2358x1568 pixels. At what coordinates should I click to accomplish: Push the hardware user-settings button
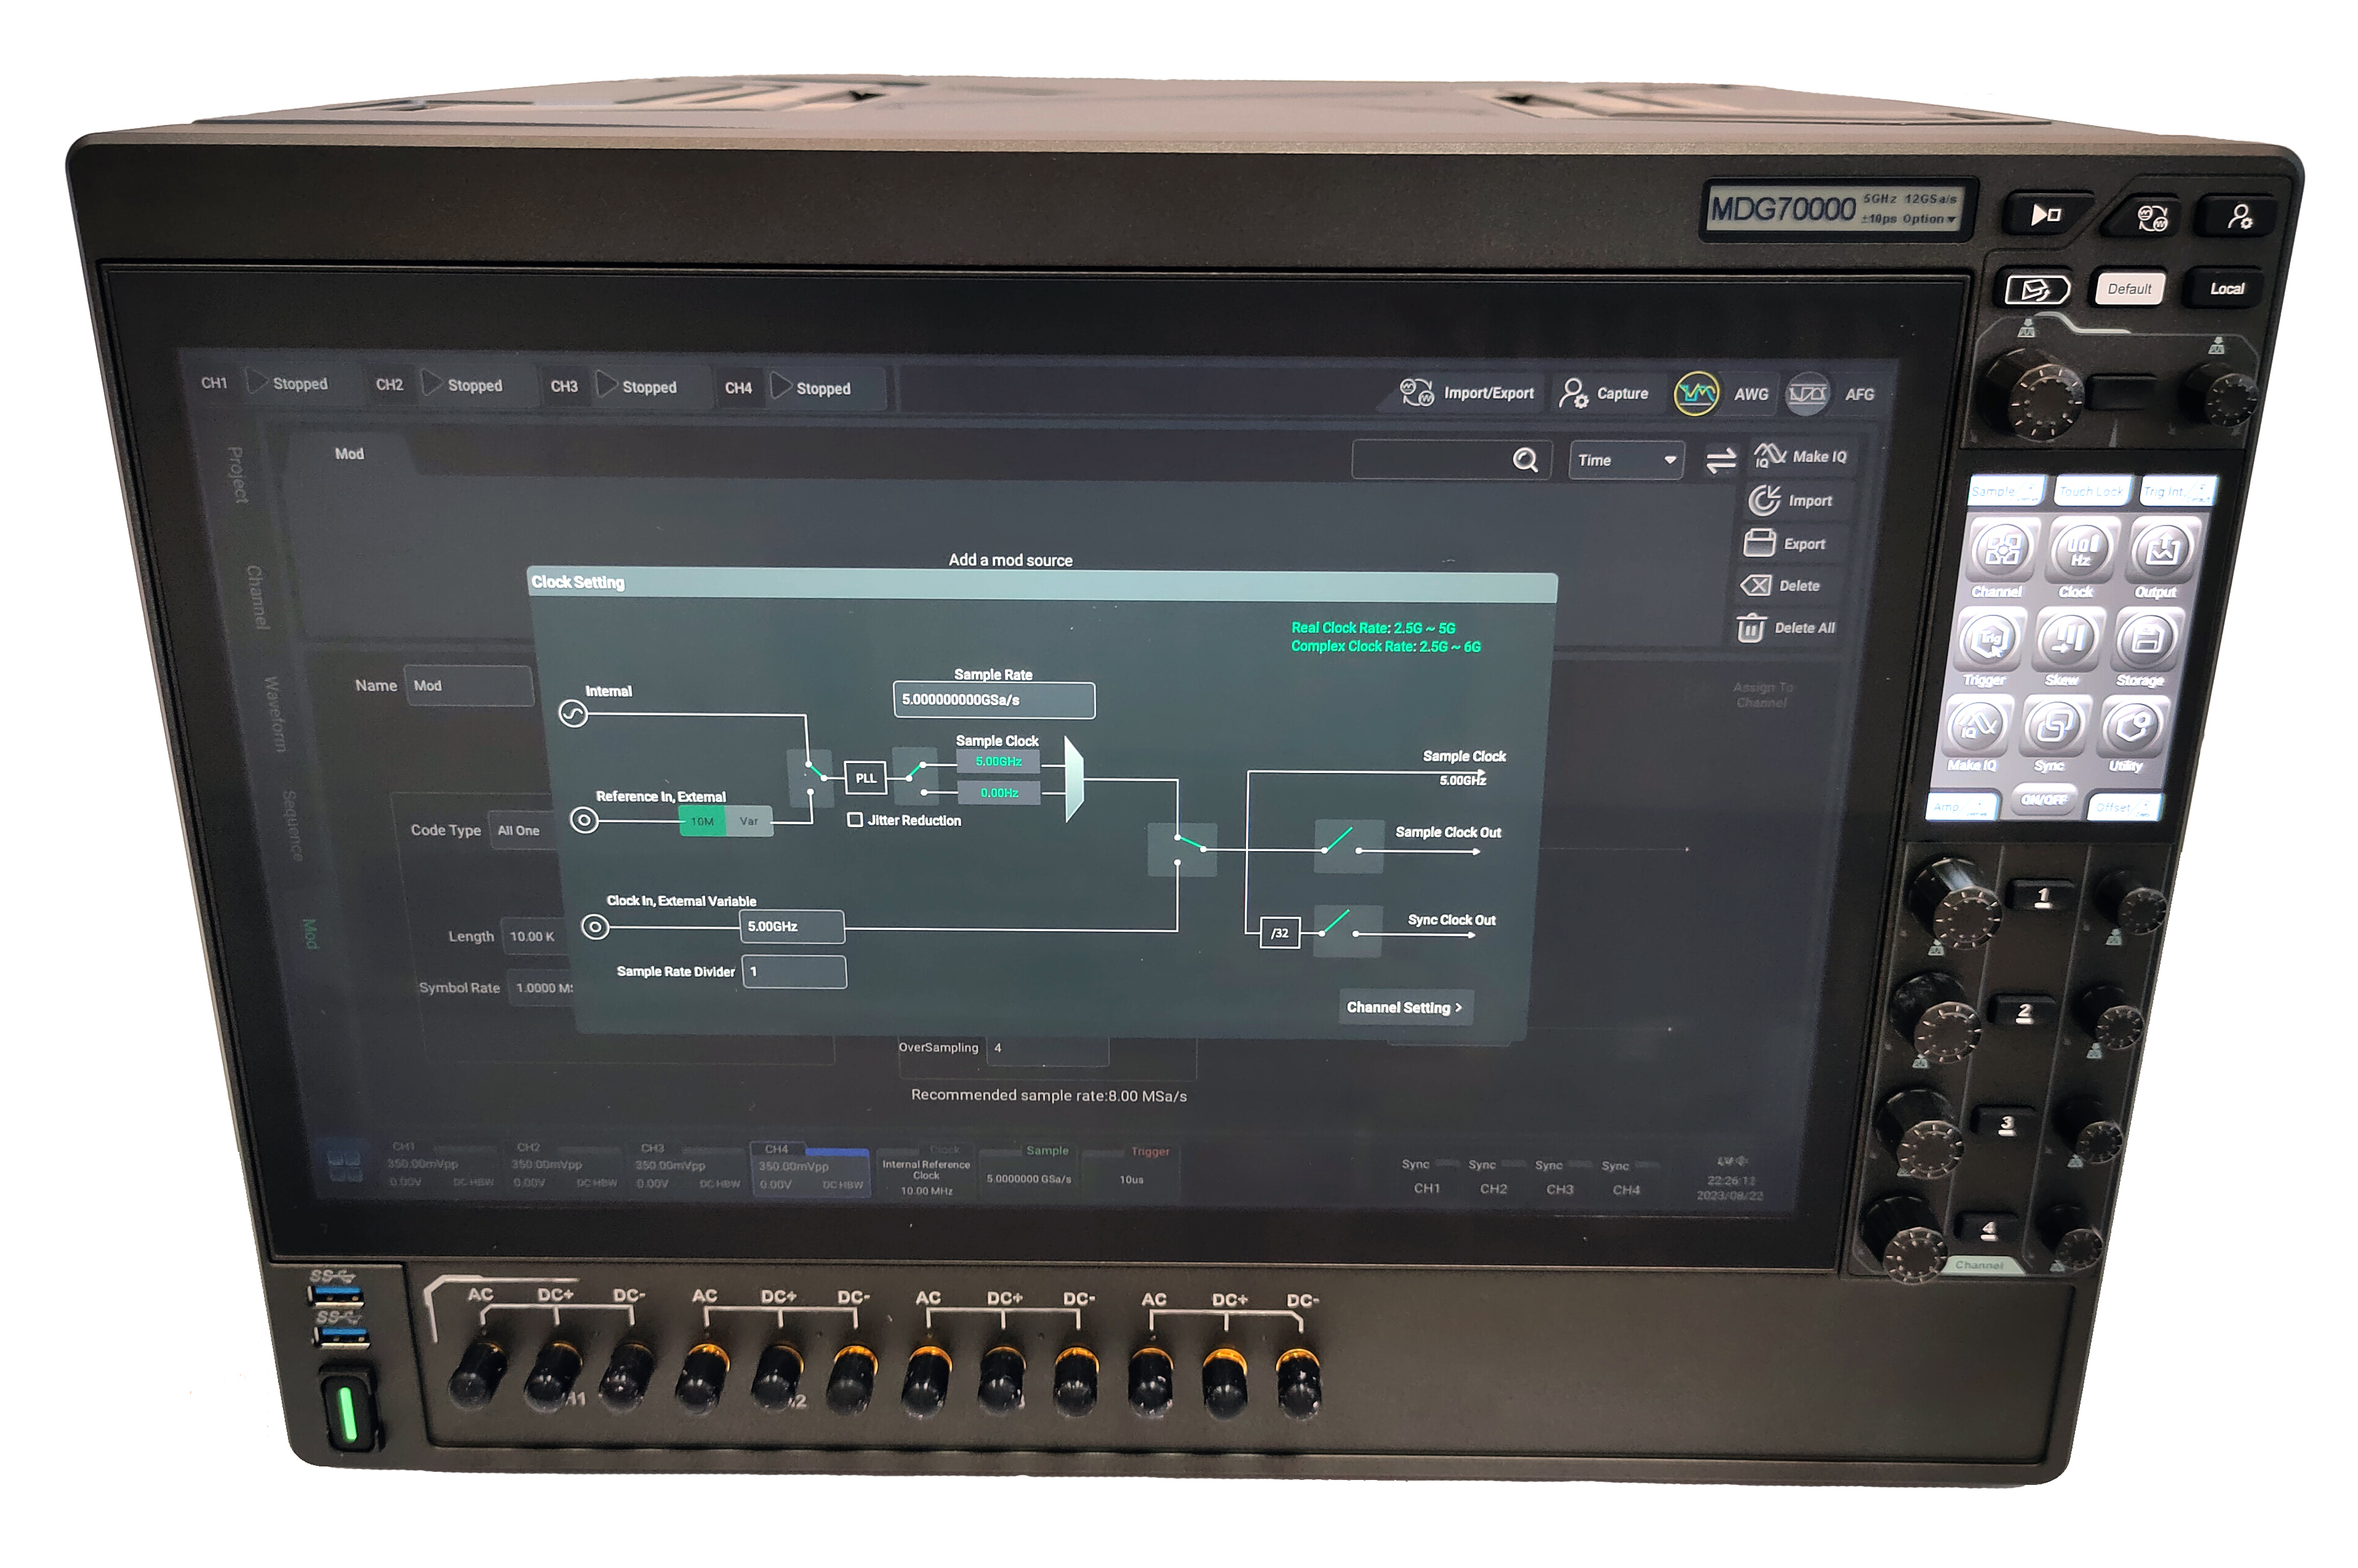tap(2240, 217)
